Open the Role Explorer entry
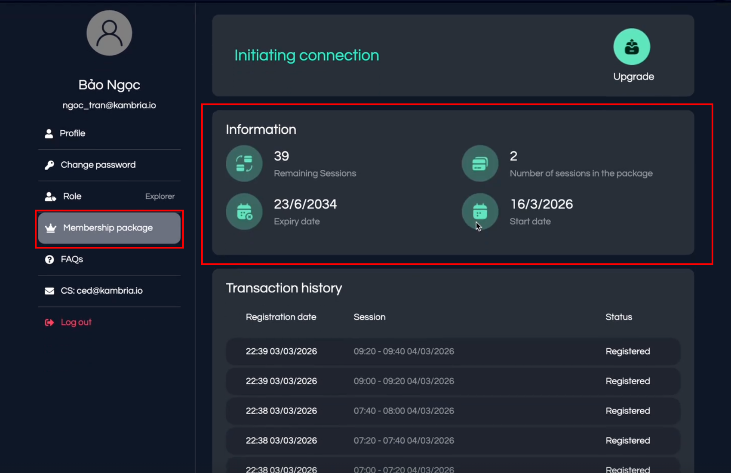The width and height of the screenshot is (731, 473). click(109, 197)
